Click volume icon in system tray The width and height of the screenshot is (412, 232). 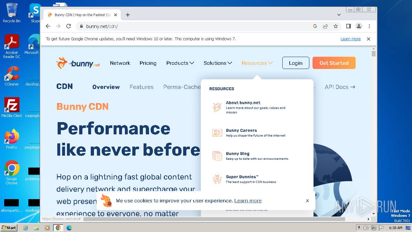[366, 228]
